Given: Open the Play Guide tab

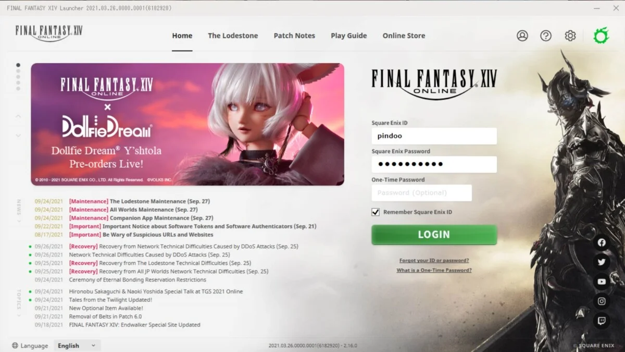Looking at the screenshot, I should tap(349, 35).
